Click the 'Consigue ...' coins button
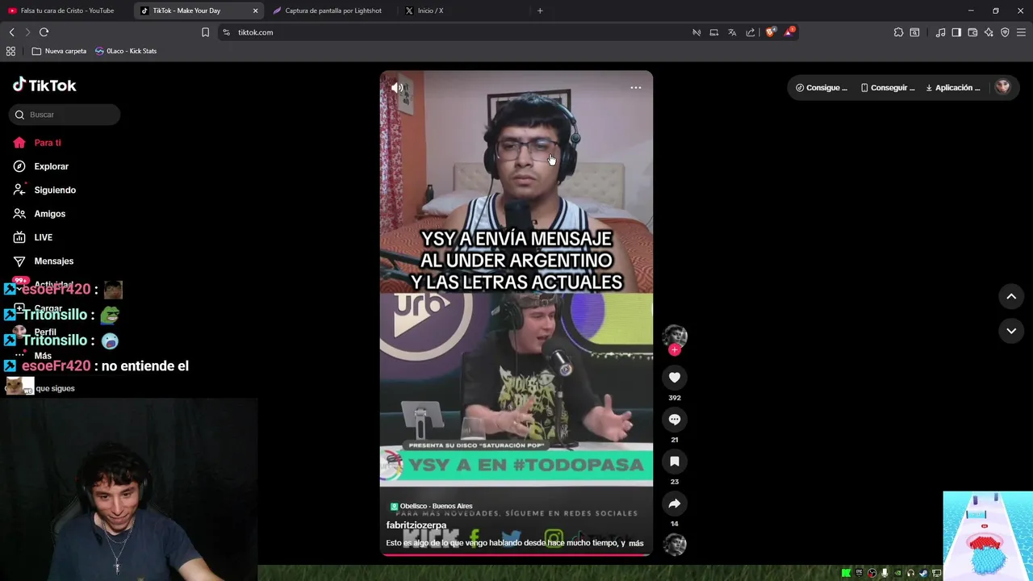 point(822,87)
